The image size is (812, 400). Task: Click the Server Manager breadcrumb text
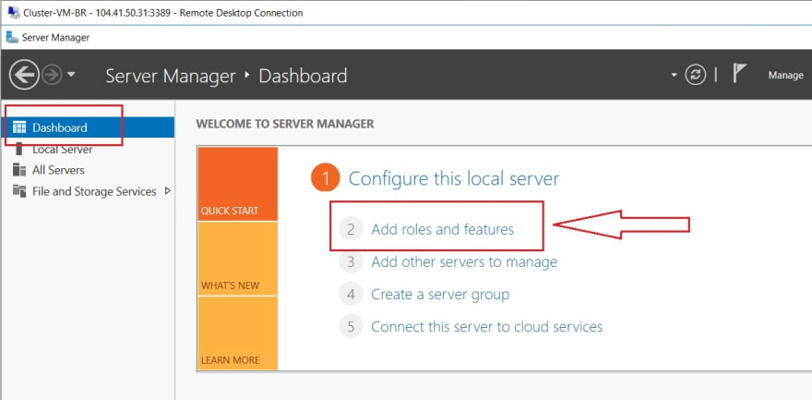click(x=171, y=76)
